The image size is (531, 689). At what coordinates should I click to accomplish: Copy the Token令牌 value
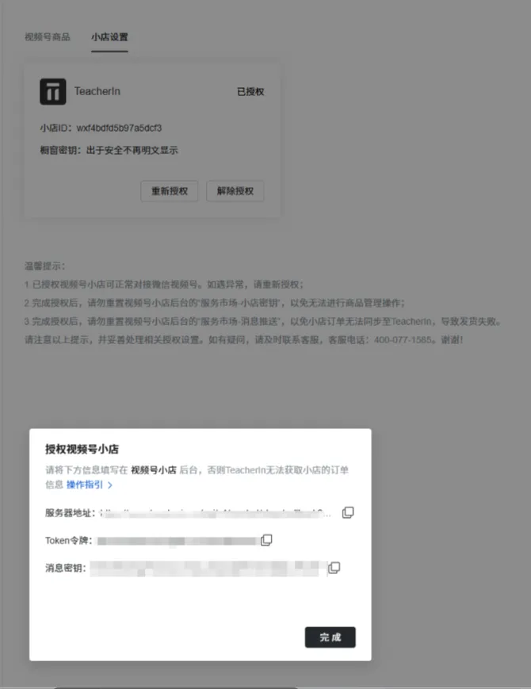[266, 540]
